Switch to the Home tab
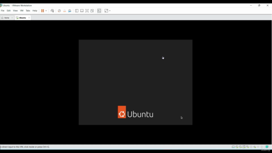 (7, 18)
